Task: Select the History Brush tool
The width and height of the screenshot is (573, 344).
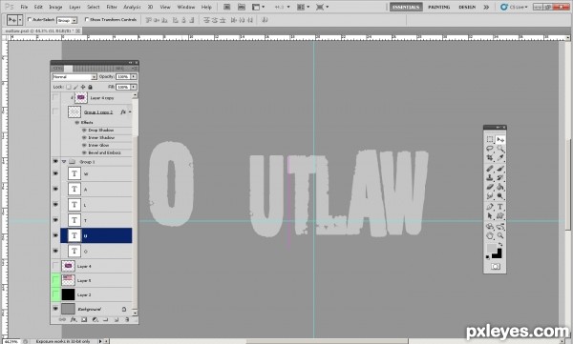Action: pyautogui.click(x=500, y=177)
